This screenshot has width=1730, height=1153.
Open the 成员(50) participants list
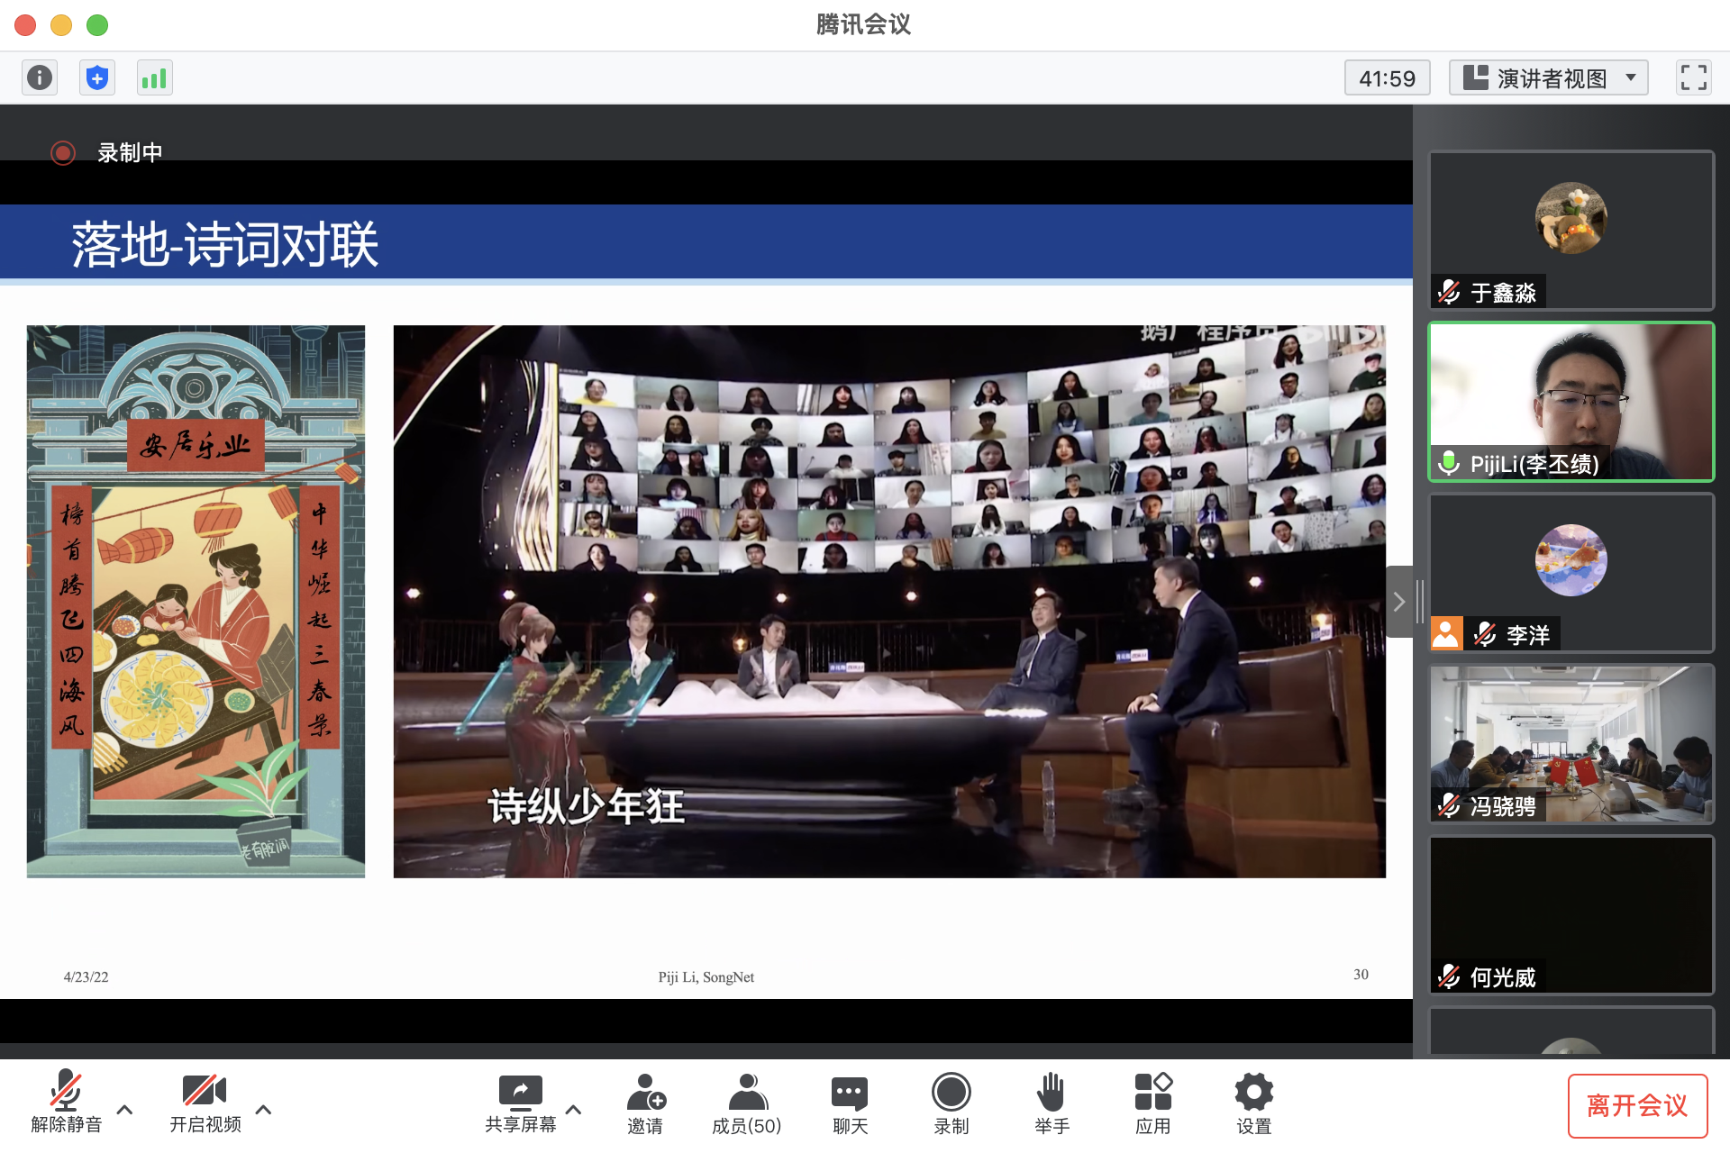tap(747, 1103)
